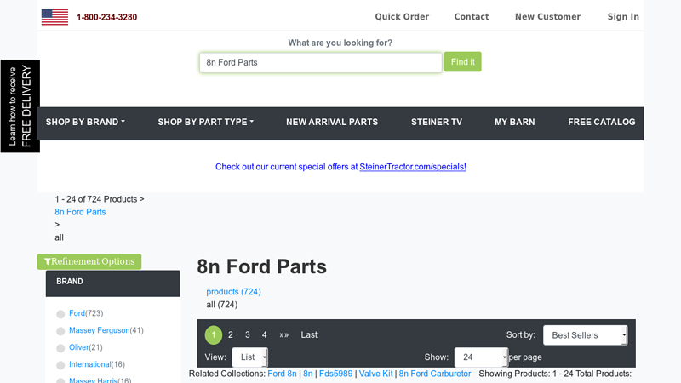681x383 pixels.
Task: Select the Ford (723) brand filter
Action: tap(60, 314)
